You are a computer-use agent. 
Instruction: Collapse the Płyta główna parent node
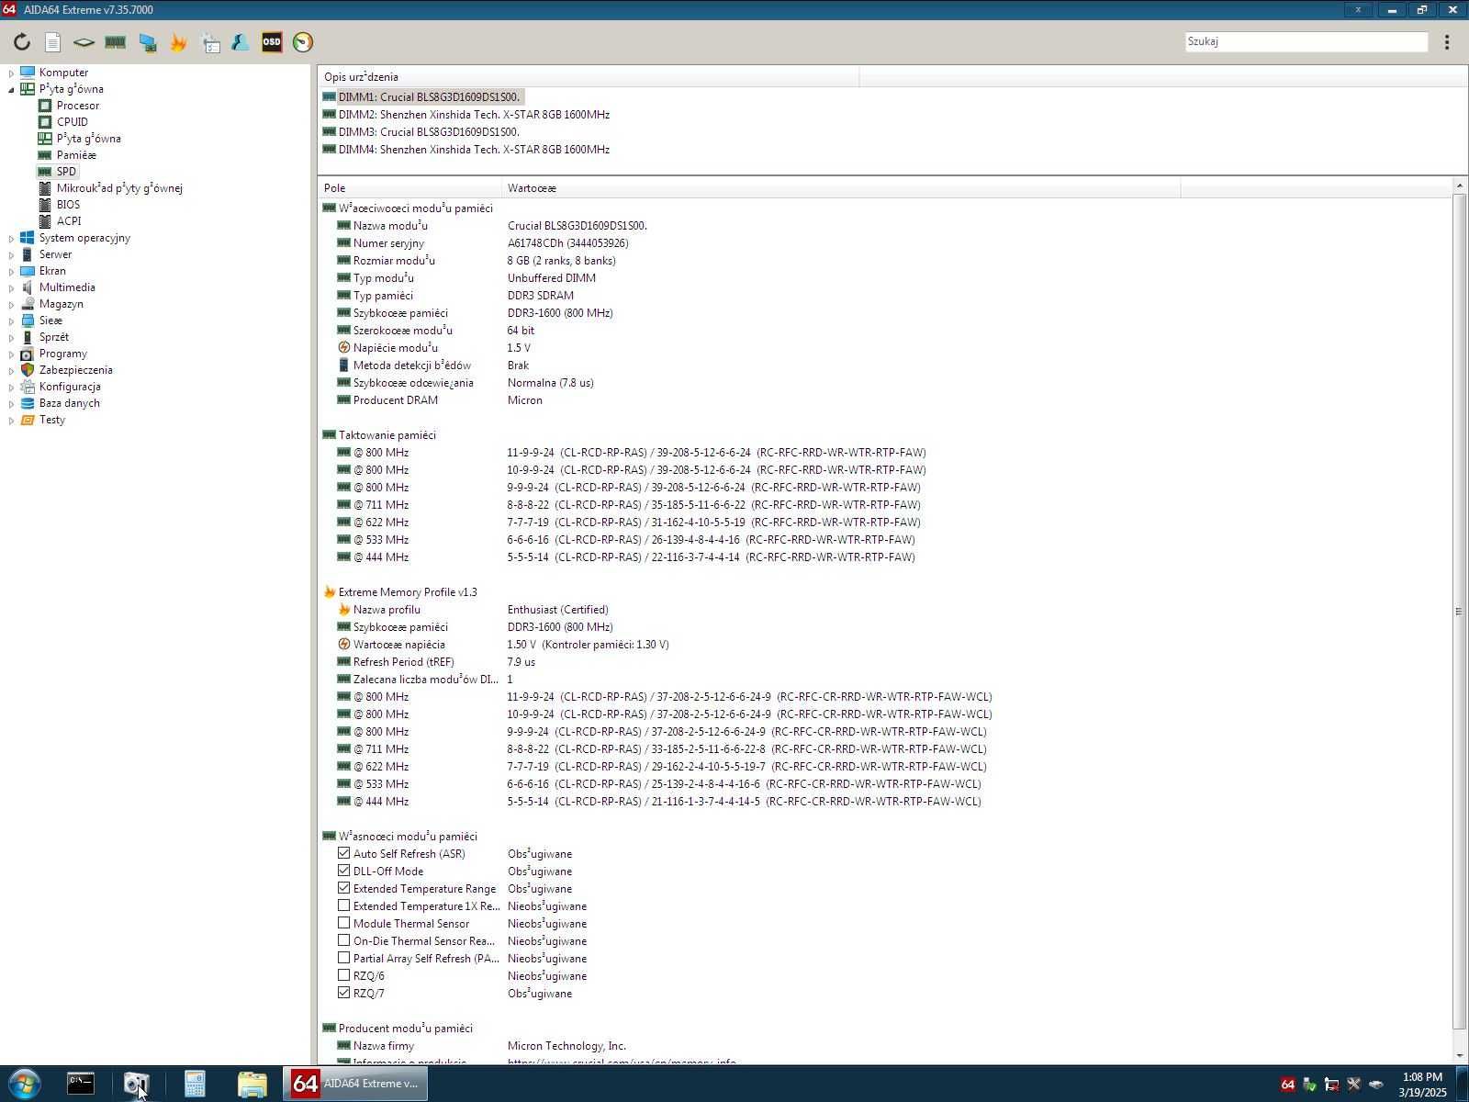pyautogui.click(x=11, y=89)
